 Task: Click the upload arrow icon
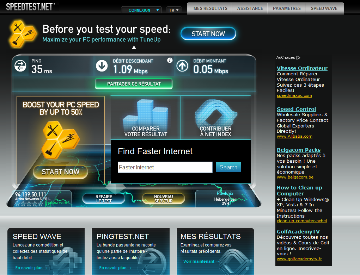point(182,66)
